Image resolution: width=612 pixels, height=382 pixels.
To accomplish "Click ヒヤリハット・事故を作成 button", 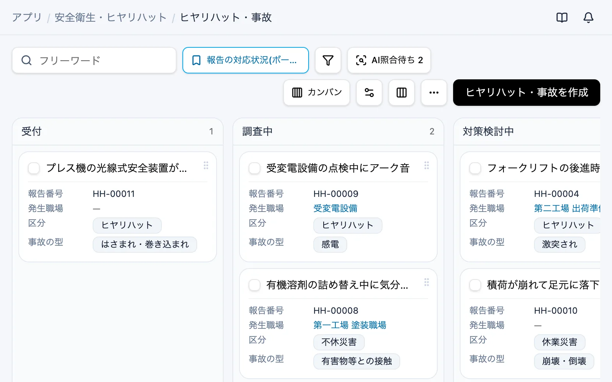I will coord(527,93).
